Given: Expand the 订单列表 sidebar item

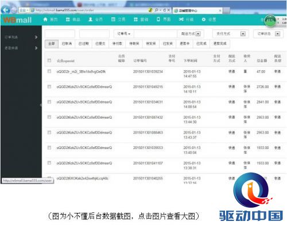Looking at the screenshot, I should coord(21,37).
